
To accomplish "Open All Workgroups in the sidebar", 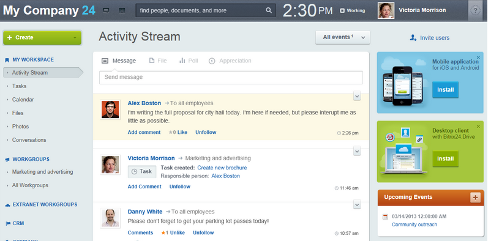I will click(x=30, y=185).
